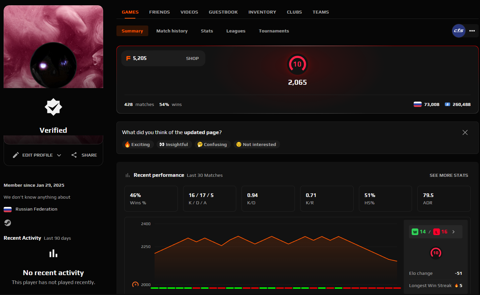Open Steam profile via the Steam icon
Image resolution: width=480 pixels, height=295 pixels.
click(7, 222)
